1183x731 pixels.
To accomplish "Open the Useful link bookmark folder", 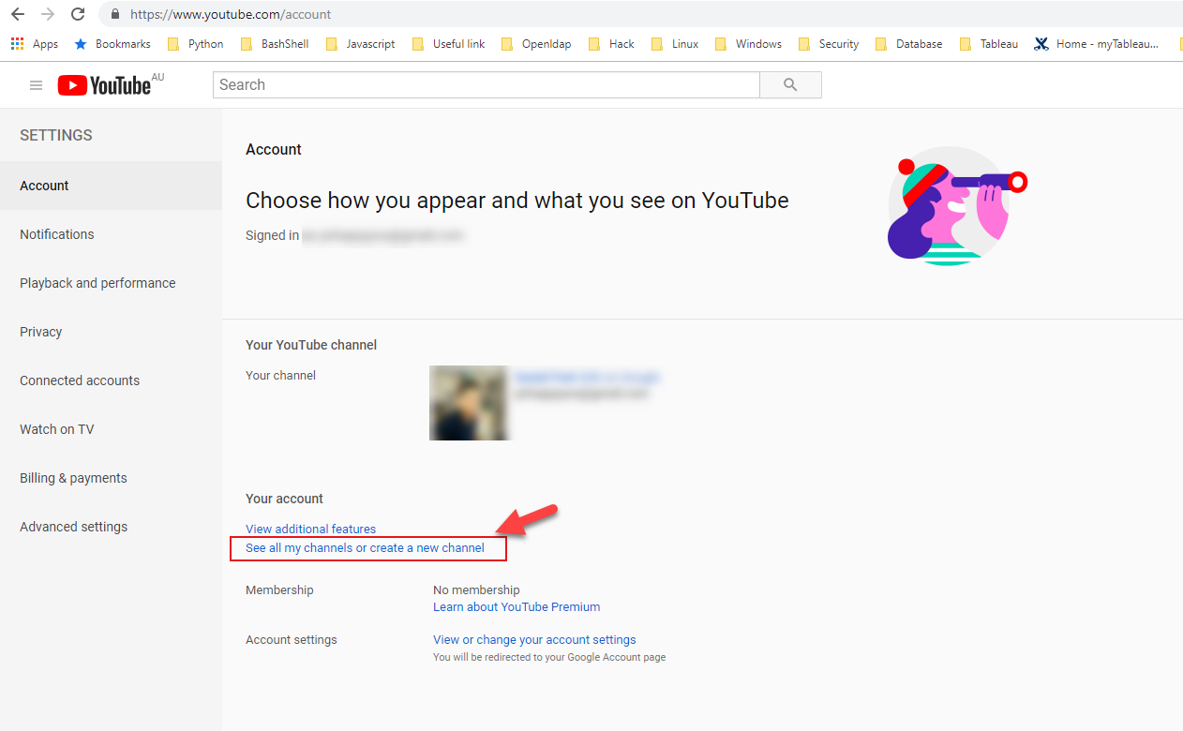I will (x=449, y=44).
